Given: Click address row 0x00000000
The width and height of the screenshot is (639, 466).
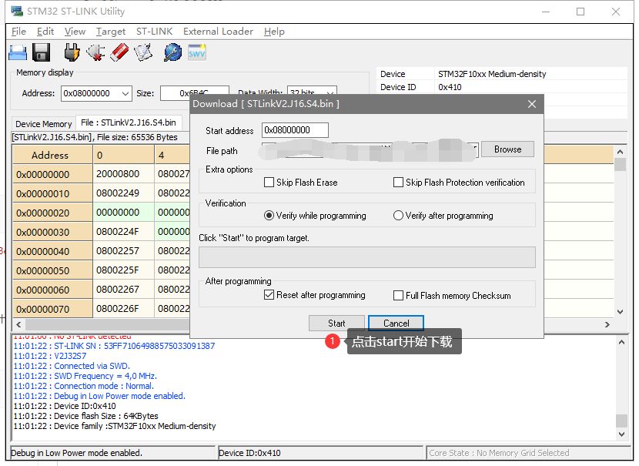Looking at the screenshot, I should pos(52,175).
